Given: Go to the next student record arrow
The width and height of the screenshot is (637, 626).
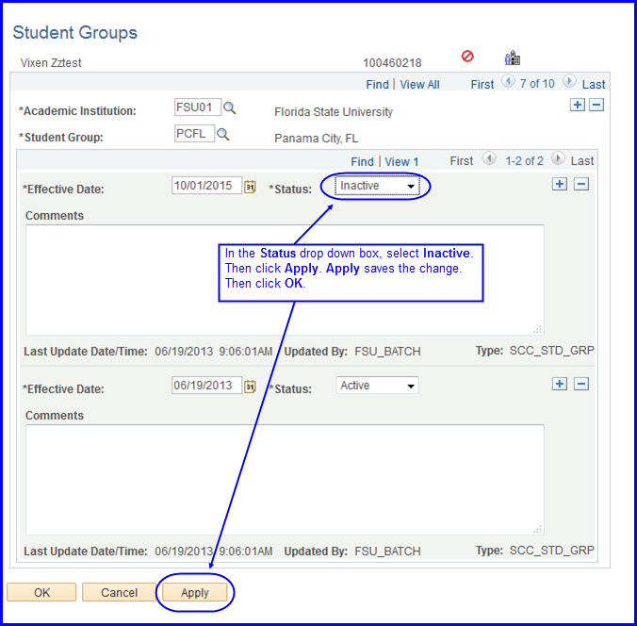Looking at the screenshot, I should pos(568,83).
